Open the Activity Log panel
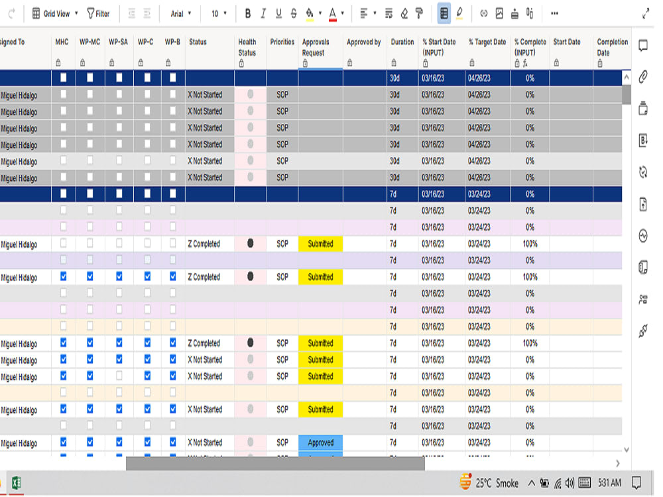This screenshot has height=497, width=663. coord(642,235)
